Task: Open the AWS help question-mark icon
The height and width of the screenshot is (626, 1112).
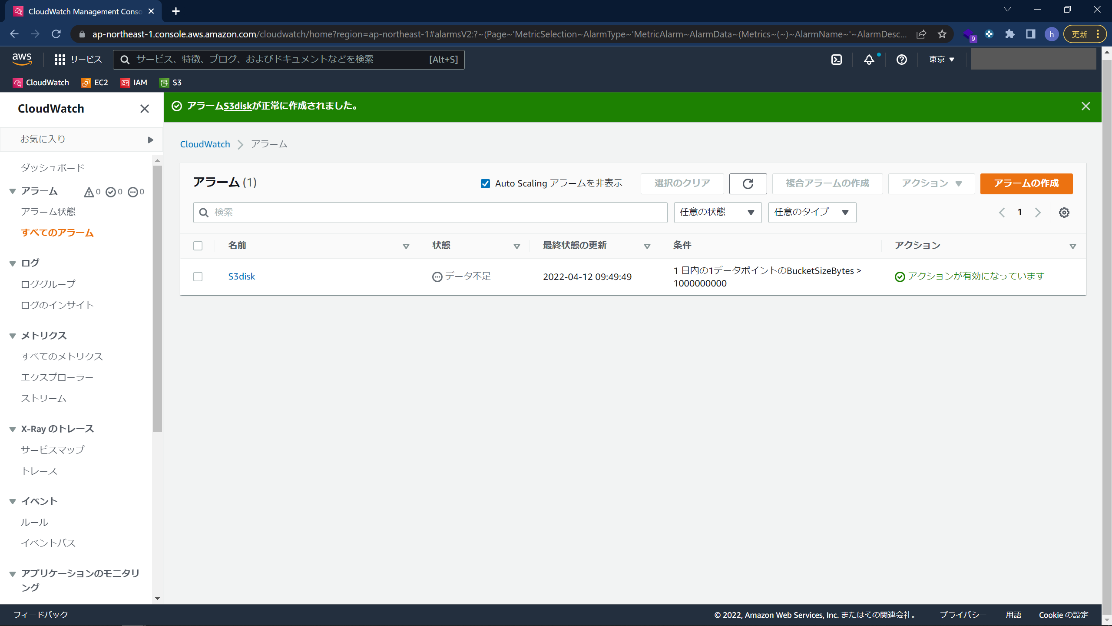Action: pyautogui.click(x=902, y=60)
